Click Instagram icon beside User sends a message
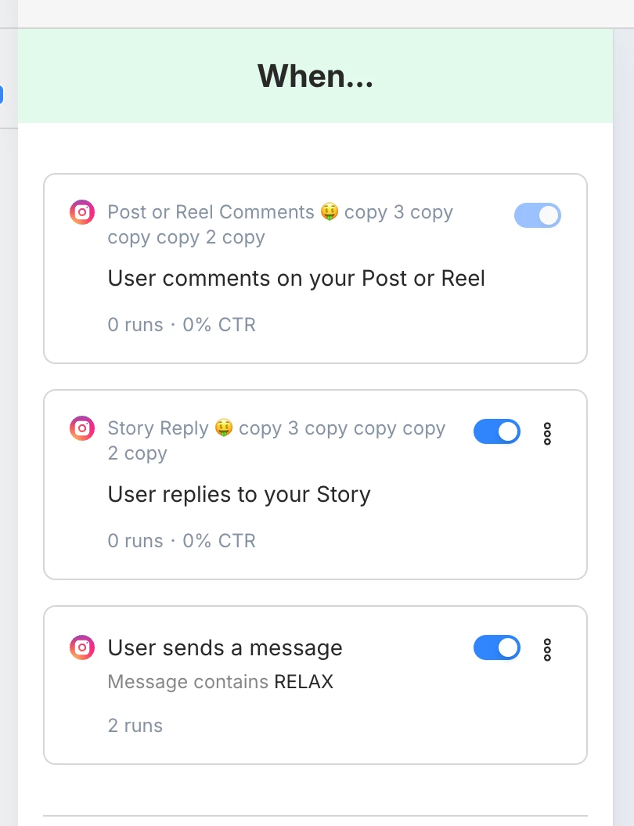The width and height of the screenshot is (634, 826). (82, 647)
